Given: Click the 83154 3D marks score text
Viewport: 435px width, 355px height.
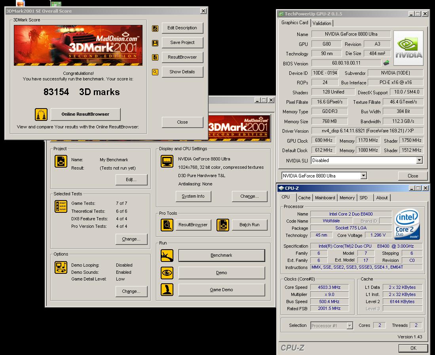Looking at the screenshot, I should tap(82, 92).
